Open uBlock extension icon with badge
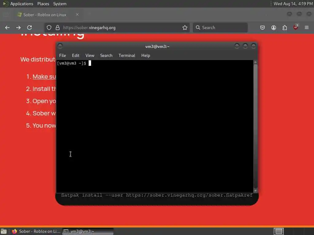Screen dimensions: 314x235 [296, 27]
